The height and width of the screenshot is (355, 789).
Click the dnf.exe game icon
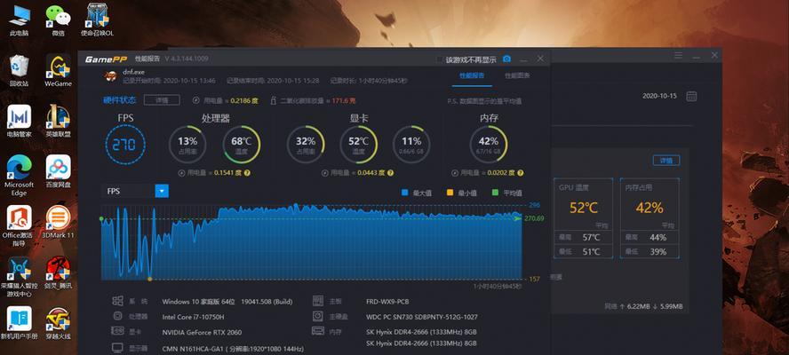[x=110, y=76]
